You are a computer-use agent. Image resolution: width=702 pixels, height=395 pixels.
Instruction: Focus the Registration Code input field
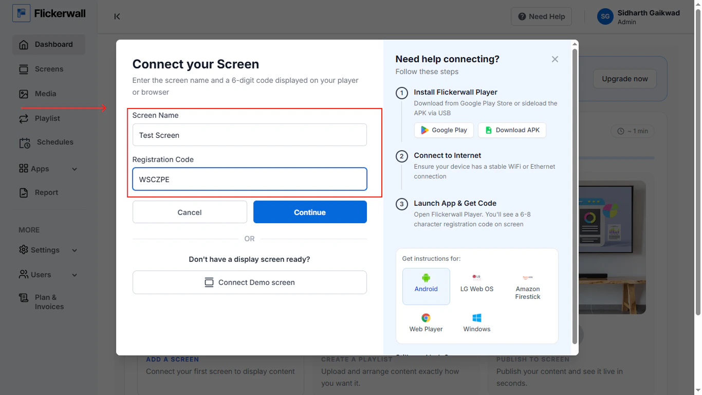pos(250,179)
